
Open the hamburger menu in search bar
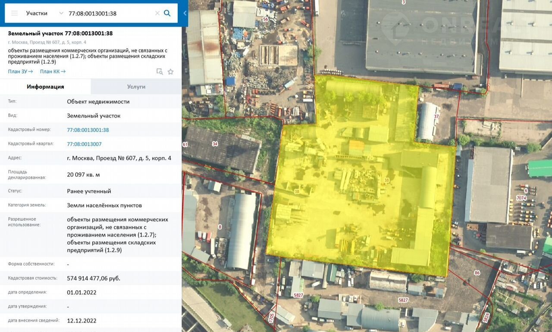click(x=15, y=13)
